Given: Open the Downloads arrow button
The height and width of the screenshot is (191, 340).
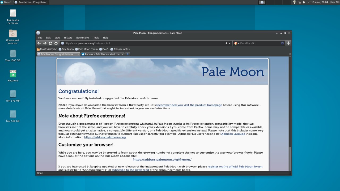Looking at the screenshot, I should [288, 43].
